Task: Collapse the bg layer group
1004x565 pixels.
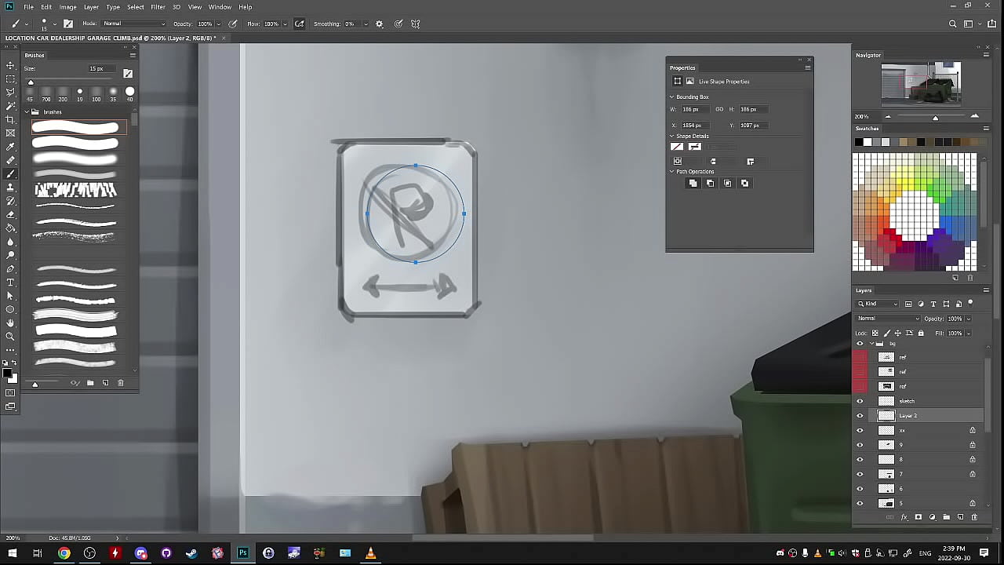Action: [871, 344]
